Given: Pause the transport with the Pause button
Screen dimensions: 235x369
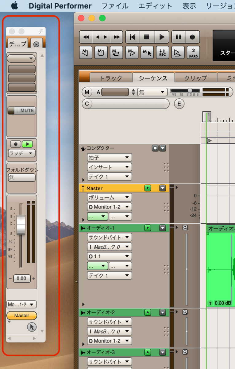Looking at the screenshot, I should pos(178,37).
